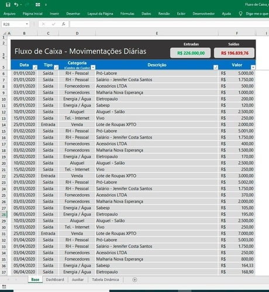Click into the formula bar input

point(169,24)
